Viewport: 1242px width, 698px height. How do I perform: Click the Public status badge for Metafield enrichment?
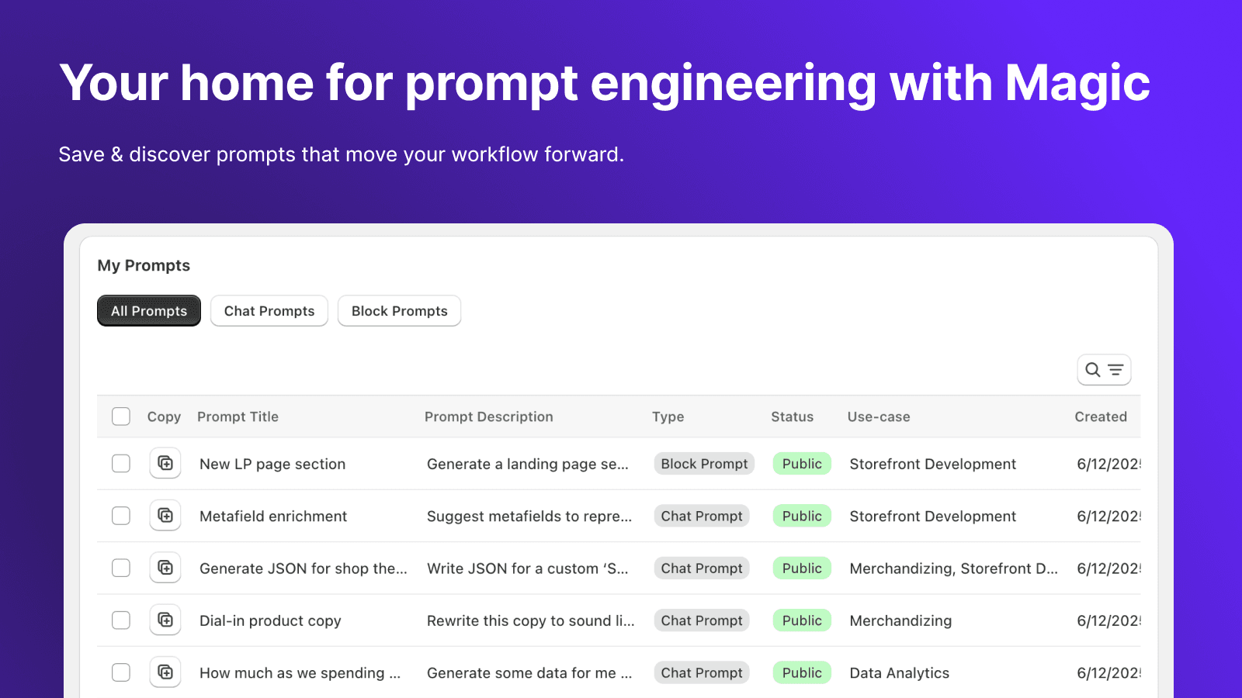click(801, 515)
